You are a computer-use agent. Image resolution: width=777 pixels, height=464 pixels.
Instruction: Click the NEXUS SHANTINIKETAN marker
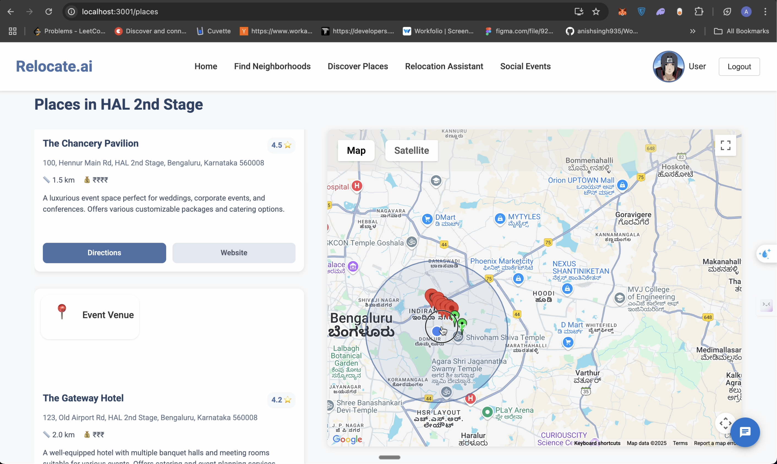(567, 289)
